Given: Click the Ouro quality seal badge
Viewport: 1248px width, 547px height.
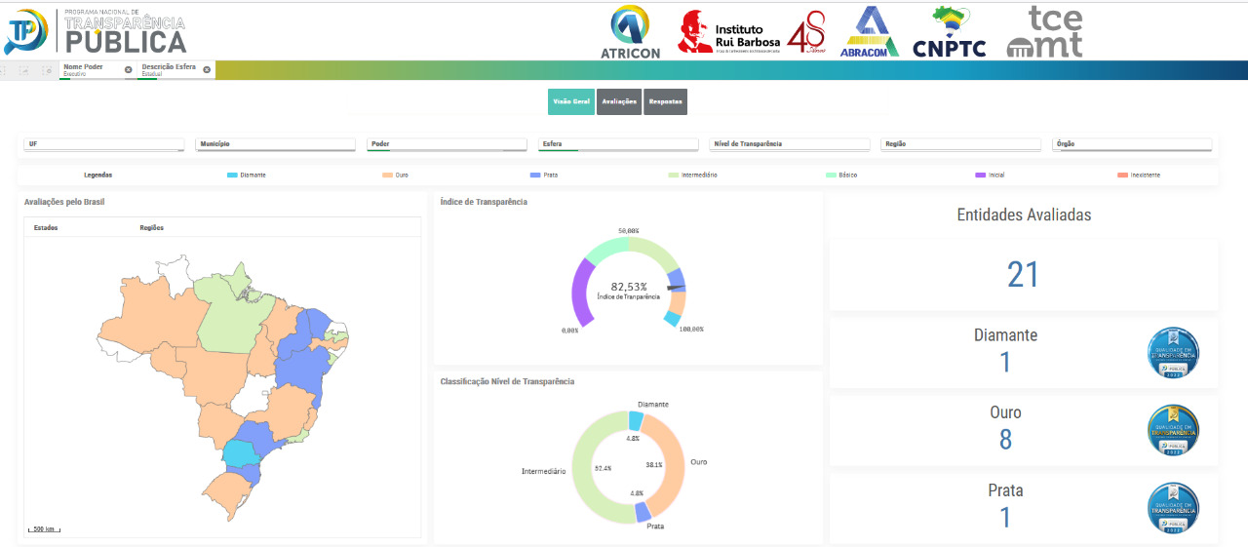Looking at the screenshot, I should [x=1173, y=430].
